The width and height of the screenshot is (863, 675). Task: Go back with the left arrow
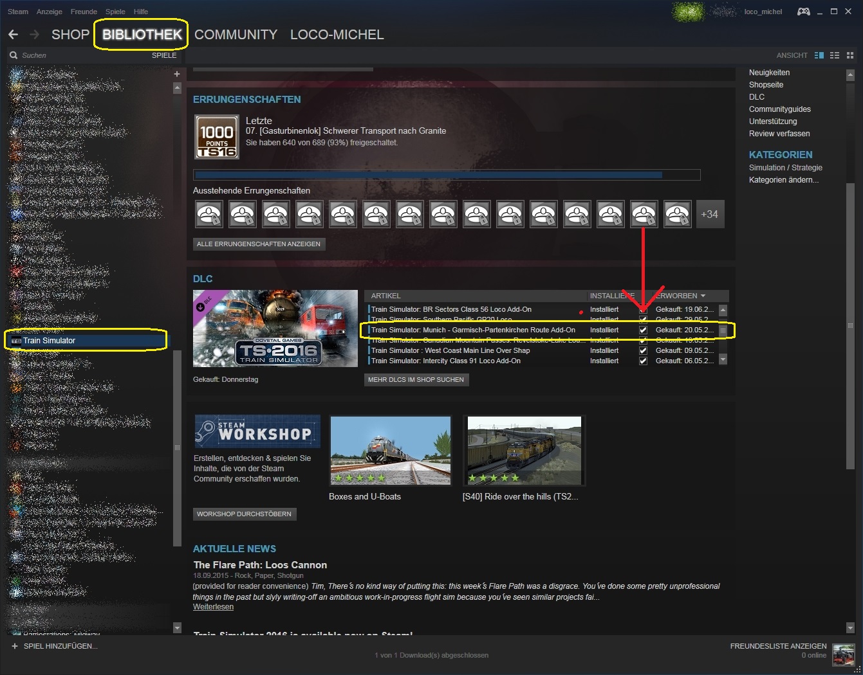click(x=13, y=35)
